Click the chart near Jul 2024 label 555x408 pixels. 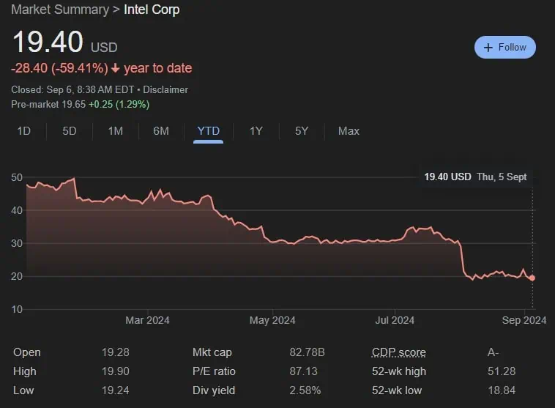[x=395, y=239]
